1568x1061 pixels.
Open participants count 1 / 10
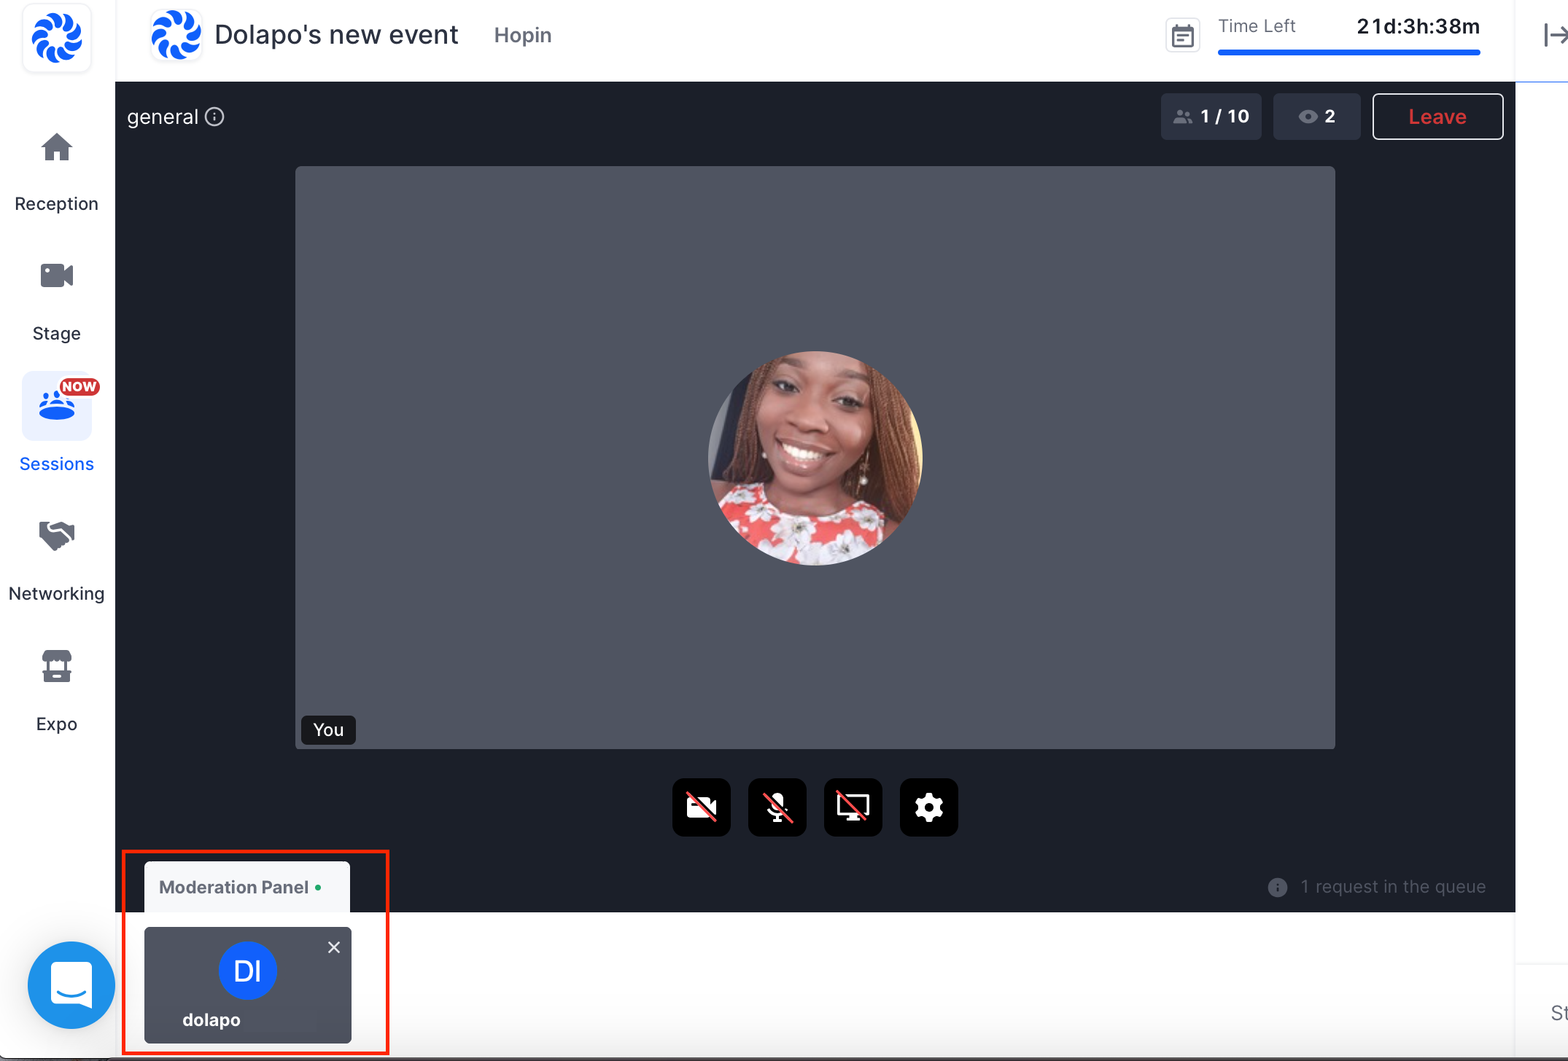[x=1211, y=117]
